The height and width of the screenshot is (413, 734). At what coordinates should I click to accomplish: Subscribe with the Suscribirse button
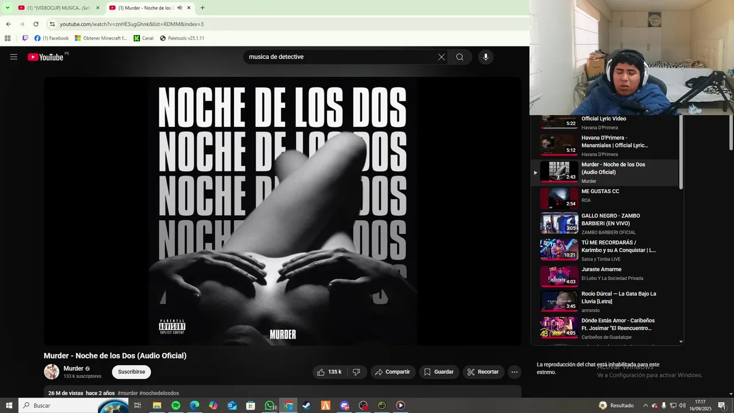[131, 372]
